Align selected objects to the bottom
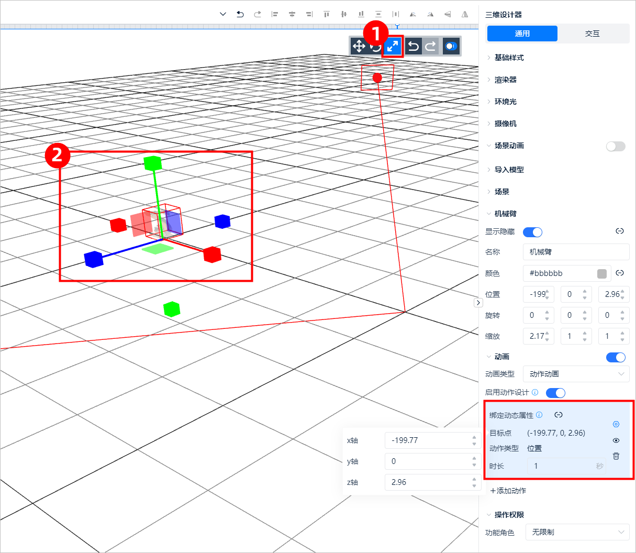The height and width of the screenshot is (553, 636). point(361,14)
